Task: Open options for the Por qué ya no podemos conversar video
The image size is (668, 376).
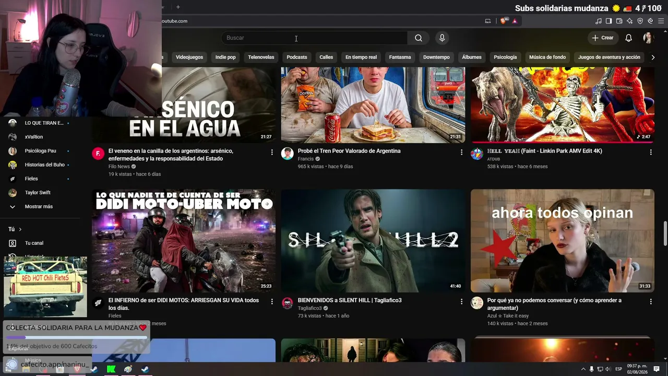Action: [651, 301]
